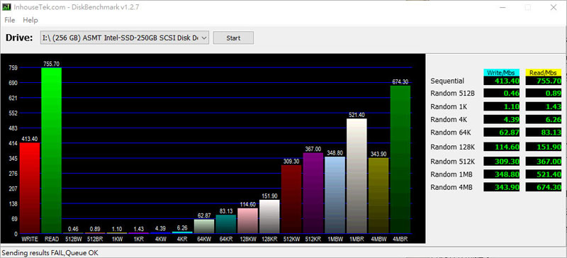Click Random 64K read value 83.13
The image size is (567, 258).
543,133
